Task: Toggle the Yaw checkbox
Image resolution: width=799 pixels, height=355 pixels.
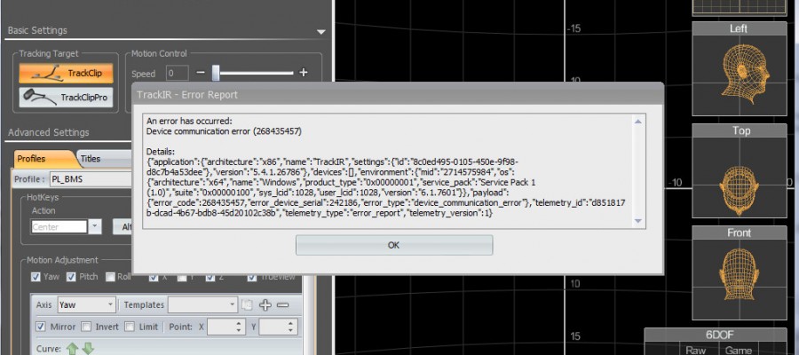Action: tap(36, 277)
